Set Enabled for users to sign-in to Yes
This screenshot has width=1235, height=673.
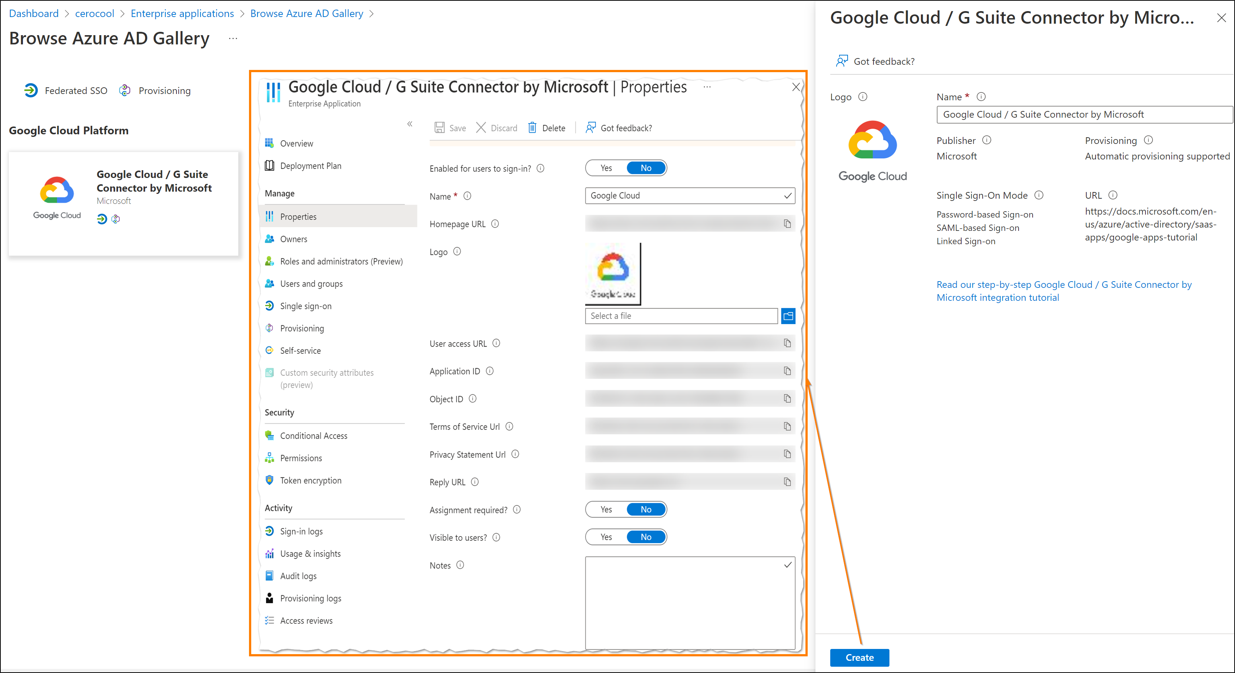pos(606,168)
